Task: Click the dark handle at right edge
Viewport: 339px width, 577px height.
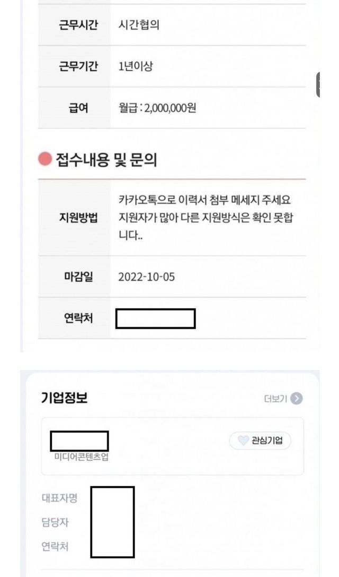Action: [x=318, y=83]
